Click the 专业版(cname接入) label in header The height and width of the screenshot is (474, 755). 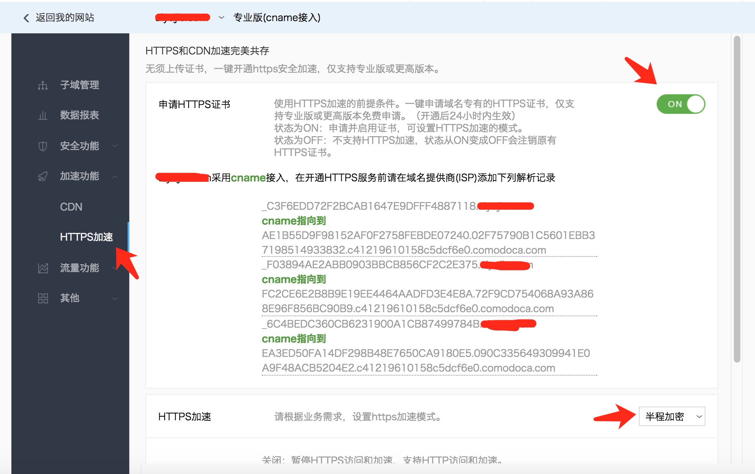point(277,17)
